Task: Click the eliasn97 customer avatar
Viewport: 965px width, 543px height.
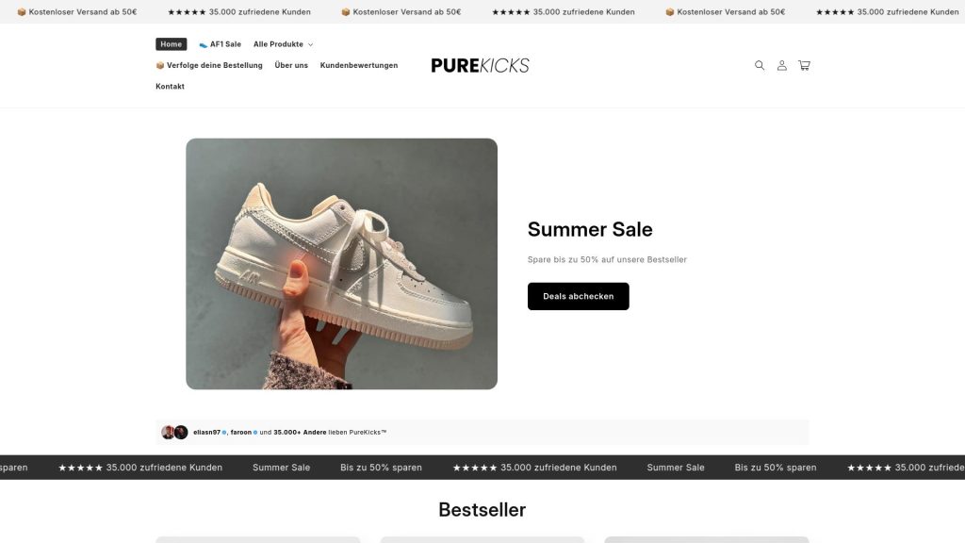Action: [x=168, y=432]
